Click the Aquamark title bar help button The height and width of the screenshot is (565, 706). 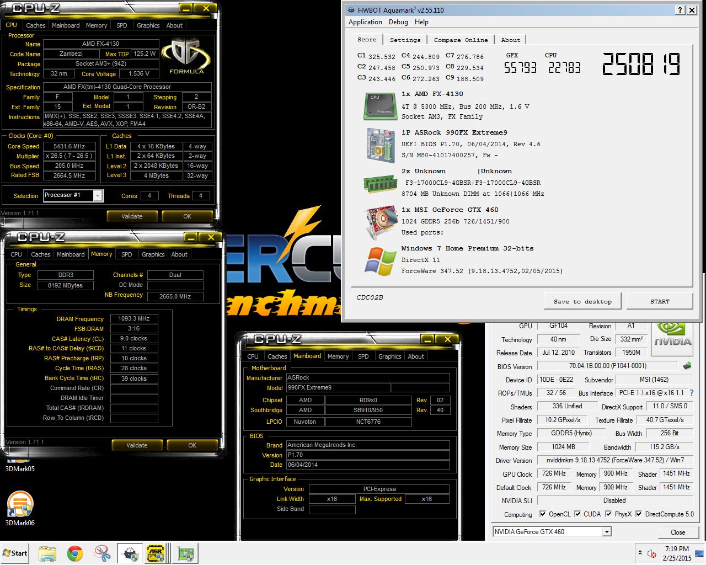coord(680,10)
